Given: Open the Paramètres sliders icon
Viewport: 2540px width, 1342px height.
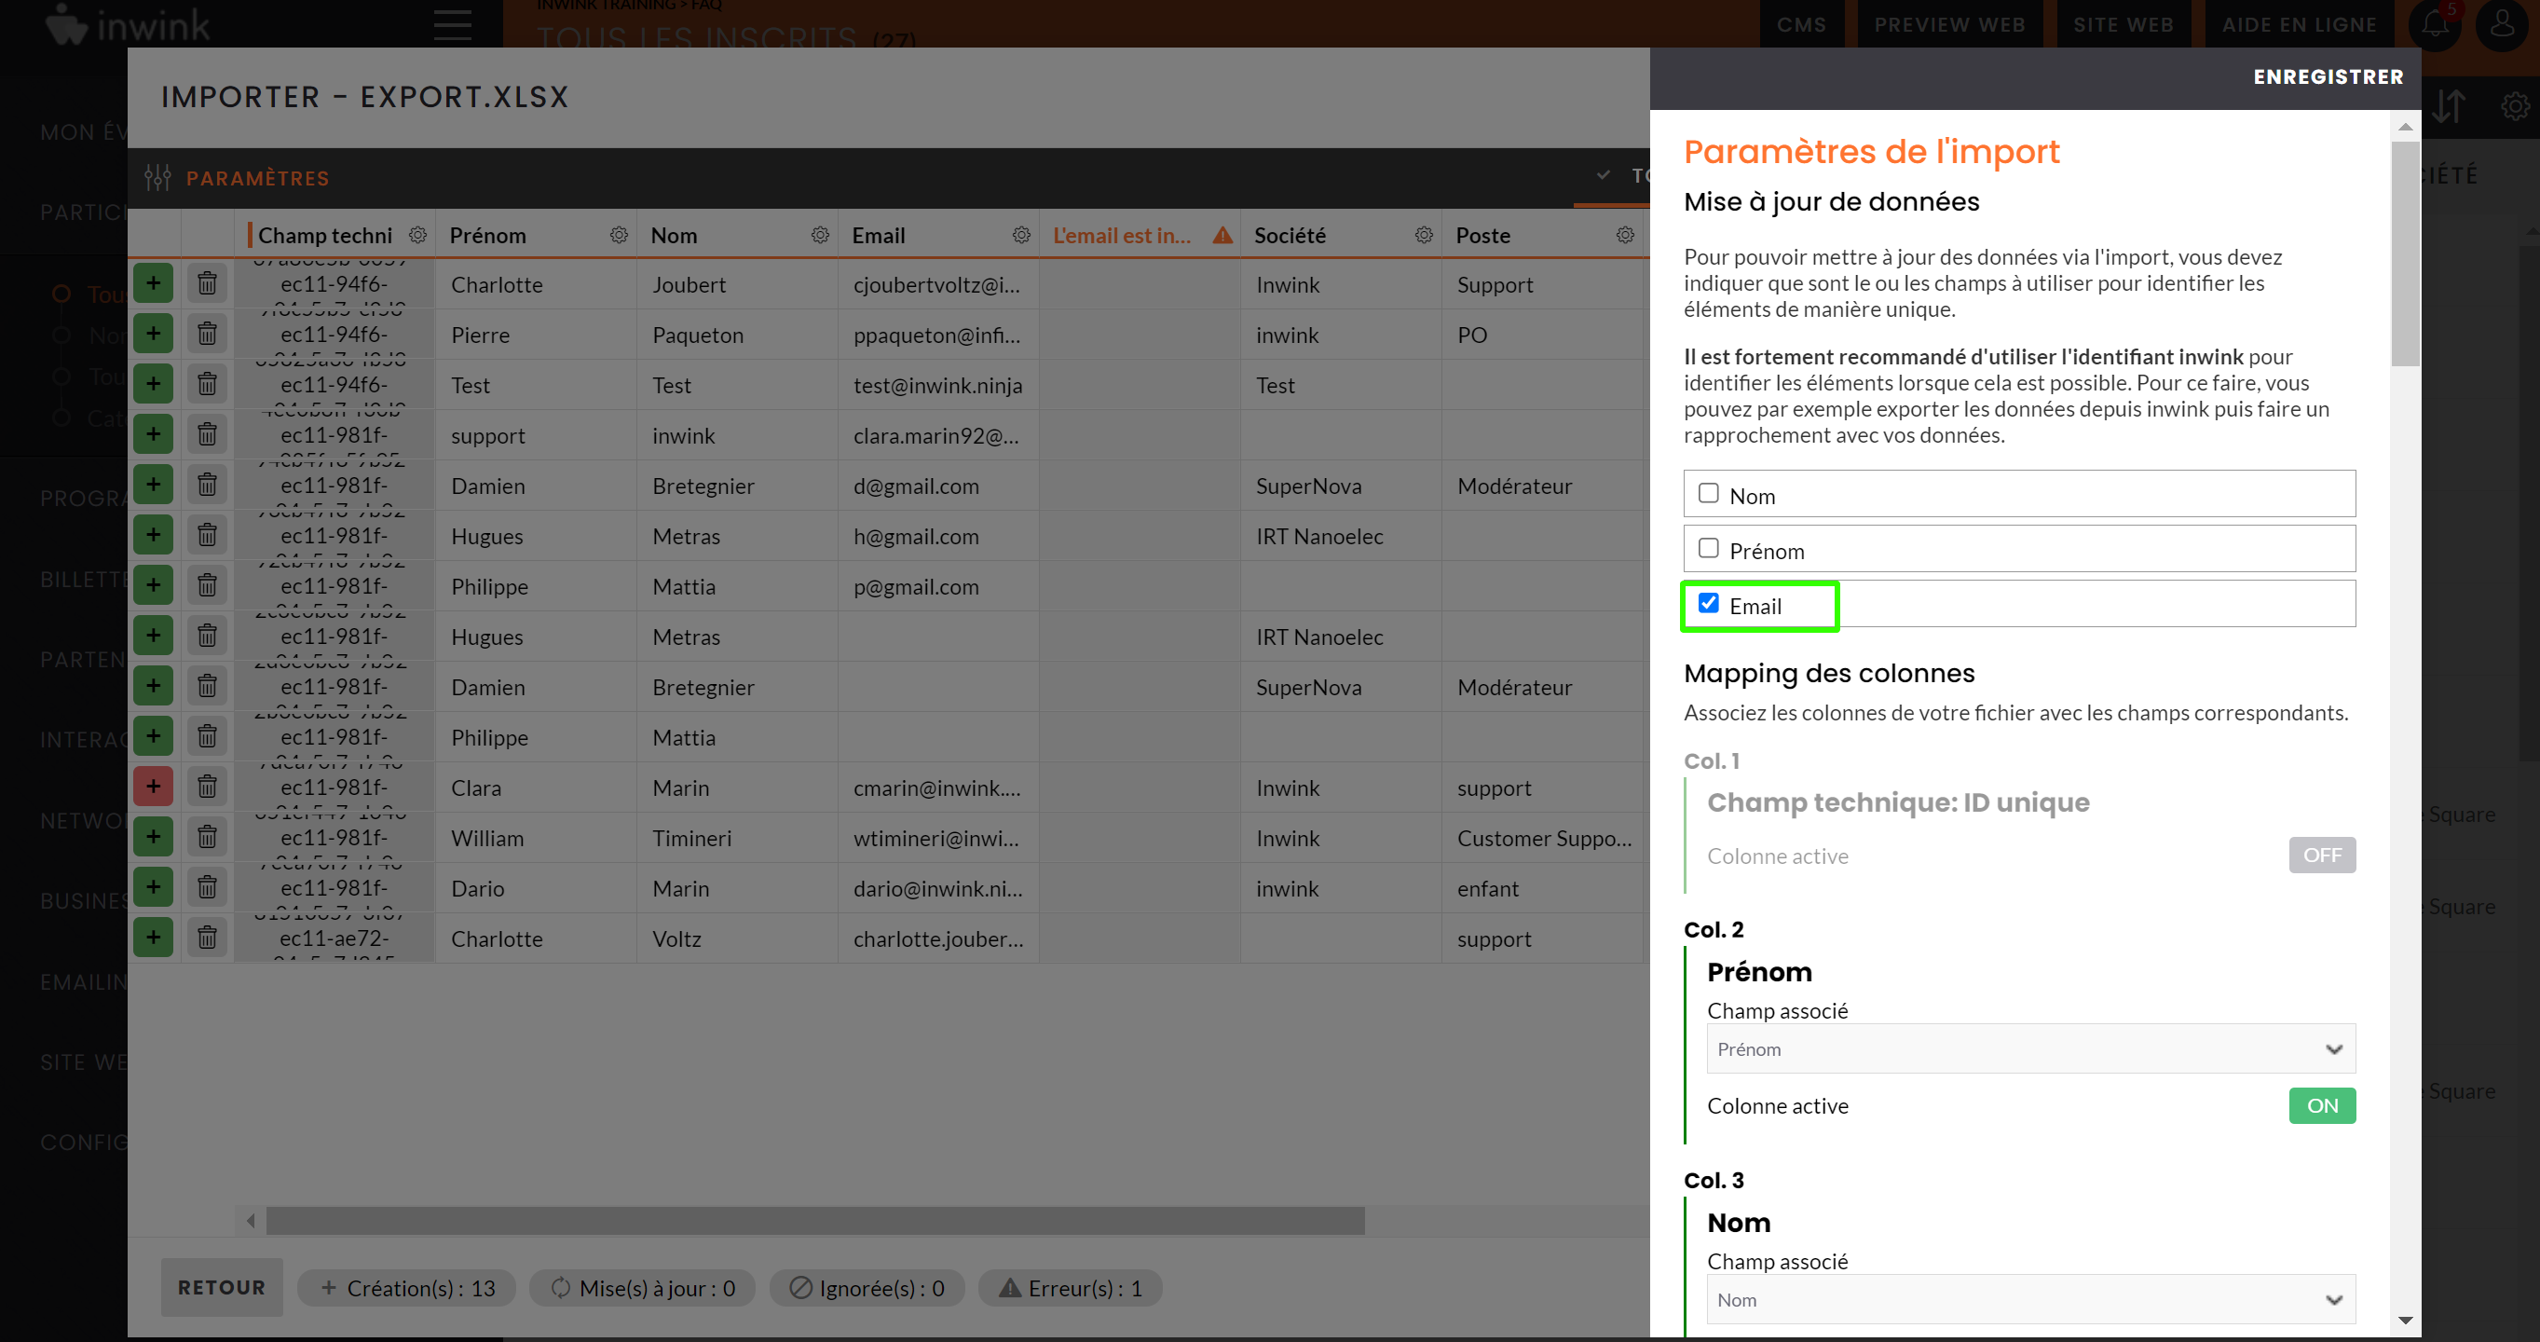Looking at the screenshot, I should (x=157, y=177).
